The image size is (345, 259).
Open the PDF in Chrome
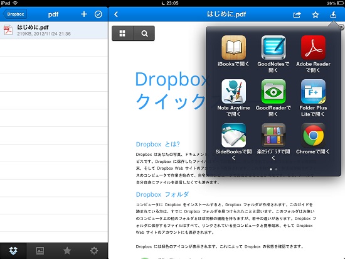point(313,135)
